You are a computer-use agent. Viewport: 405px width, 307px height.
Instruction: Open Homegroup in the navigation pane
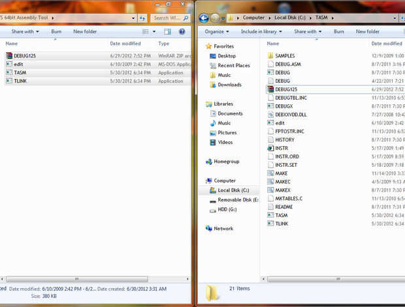pyautogui.click(x=222, y=162)
